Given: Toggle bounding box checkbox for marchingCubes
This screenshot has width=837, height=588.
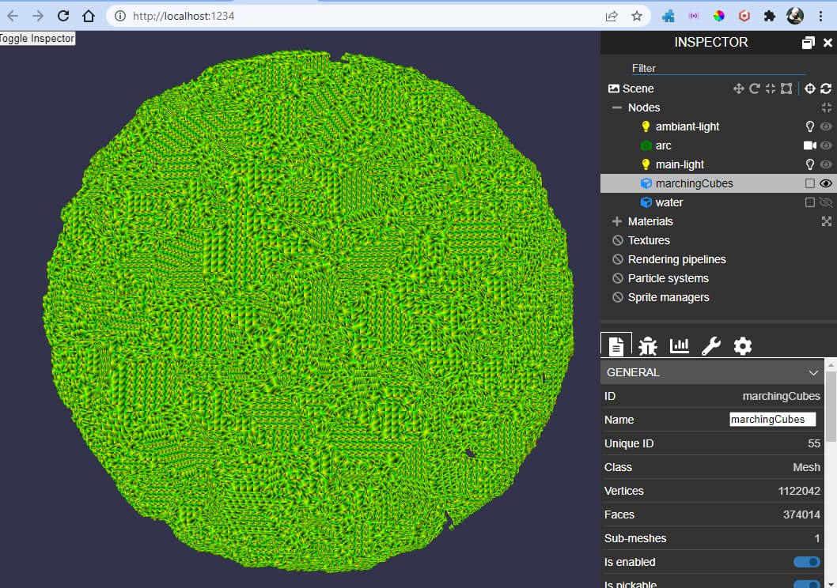Looking at the screenshot, I should [x=810, y=183].
